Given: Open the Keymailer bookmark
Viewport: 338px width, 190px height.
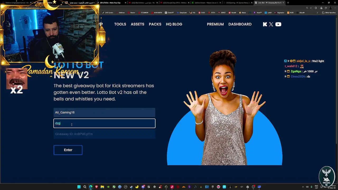Looking at the screenshot, I should tap(279, 13).
